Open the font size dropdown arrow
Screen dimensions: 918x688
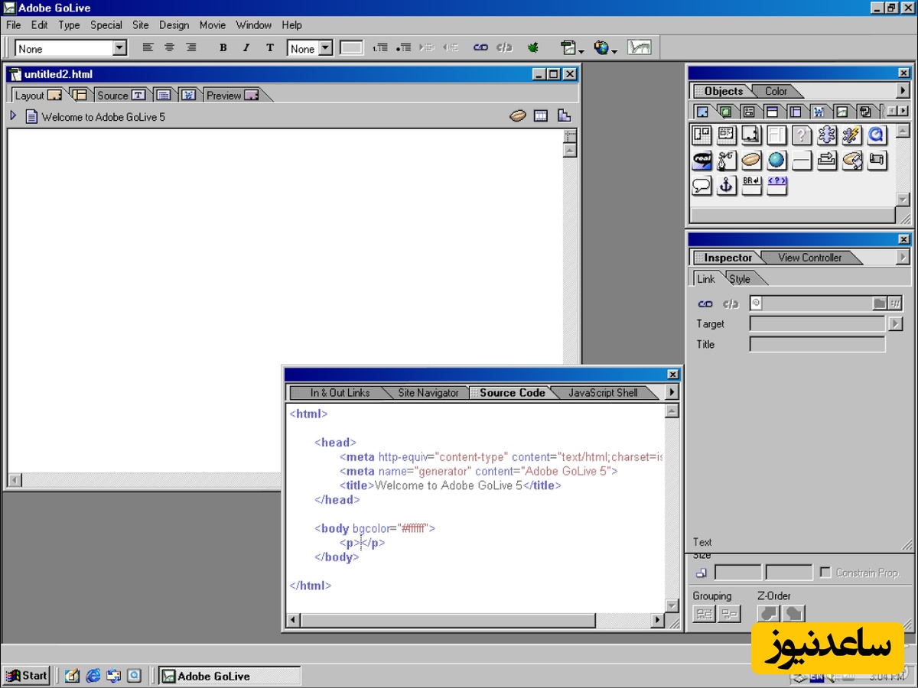tap(325, 48)
